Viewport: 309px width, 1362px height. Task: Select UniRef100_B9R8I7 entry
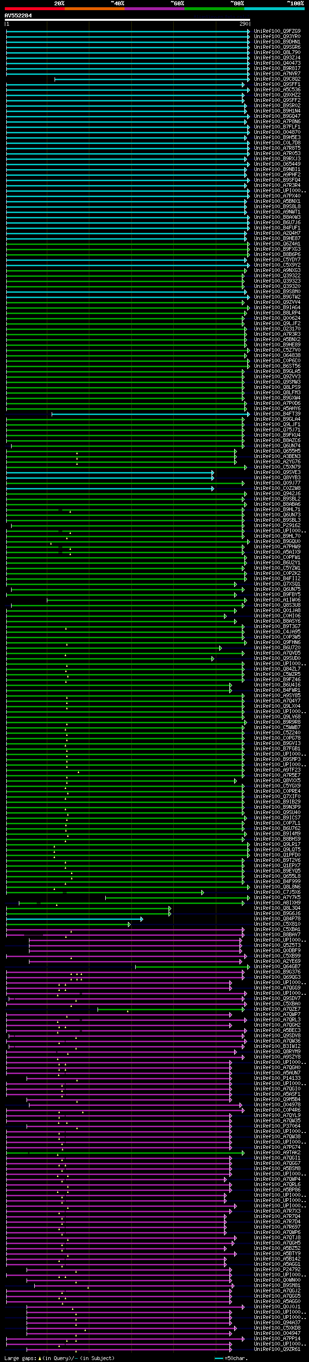click(x=277, y=68)
